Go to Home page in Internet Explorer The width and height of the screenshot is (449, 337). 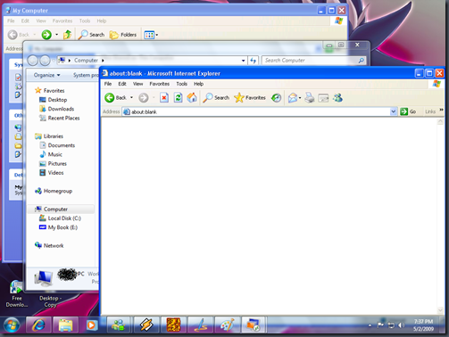click(192, 97)
